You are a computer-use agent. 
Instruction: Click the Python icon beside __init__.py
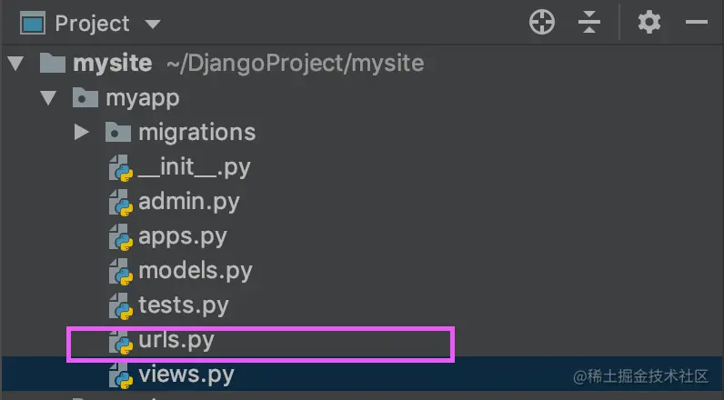point(121,168)
